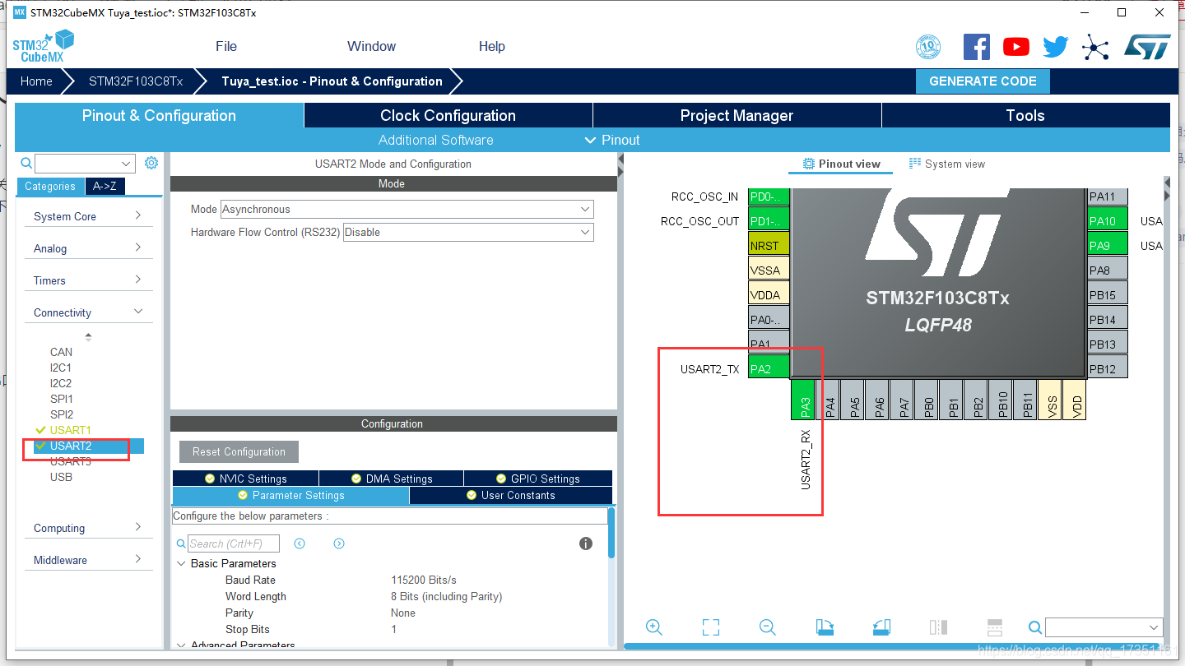
Task: Open the Hardware Flow Control dropdown
Action: click(468, 232)
